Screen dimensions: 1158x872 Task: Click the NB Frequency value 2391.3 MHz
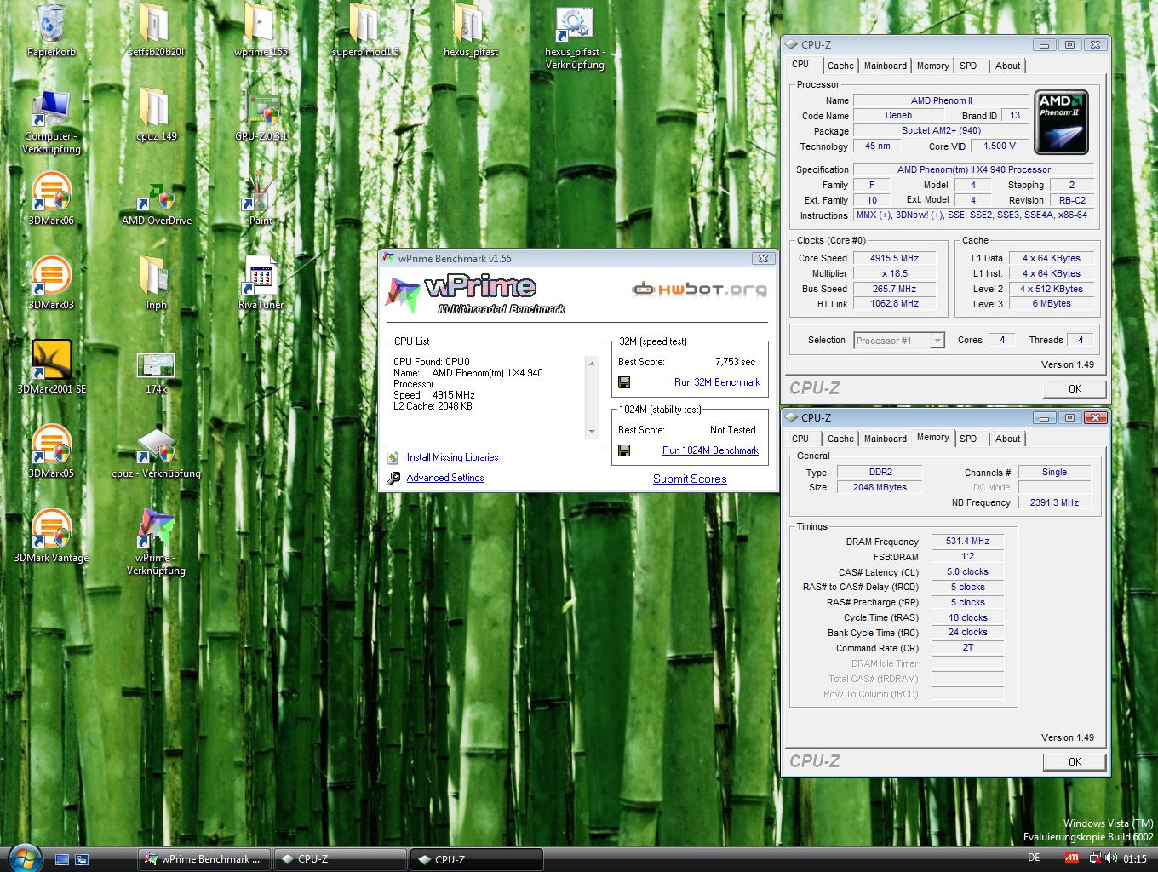point(1054,502)
